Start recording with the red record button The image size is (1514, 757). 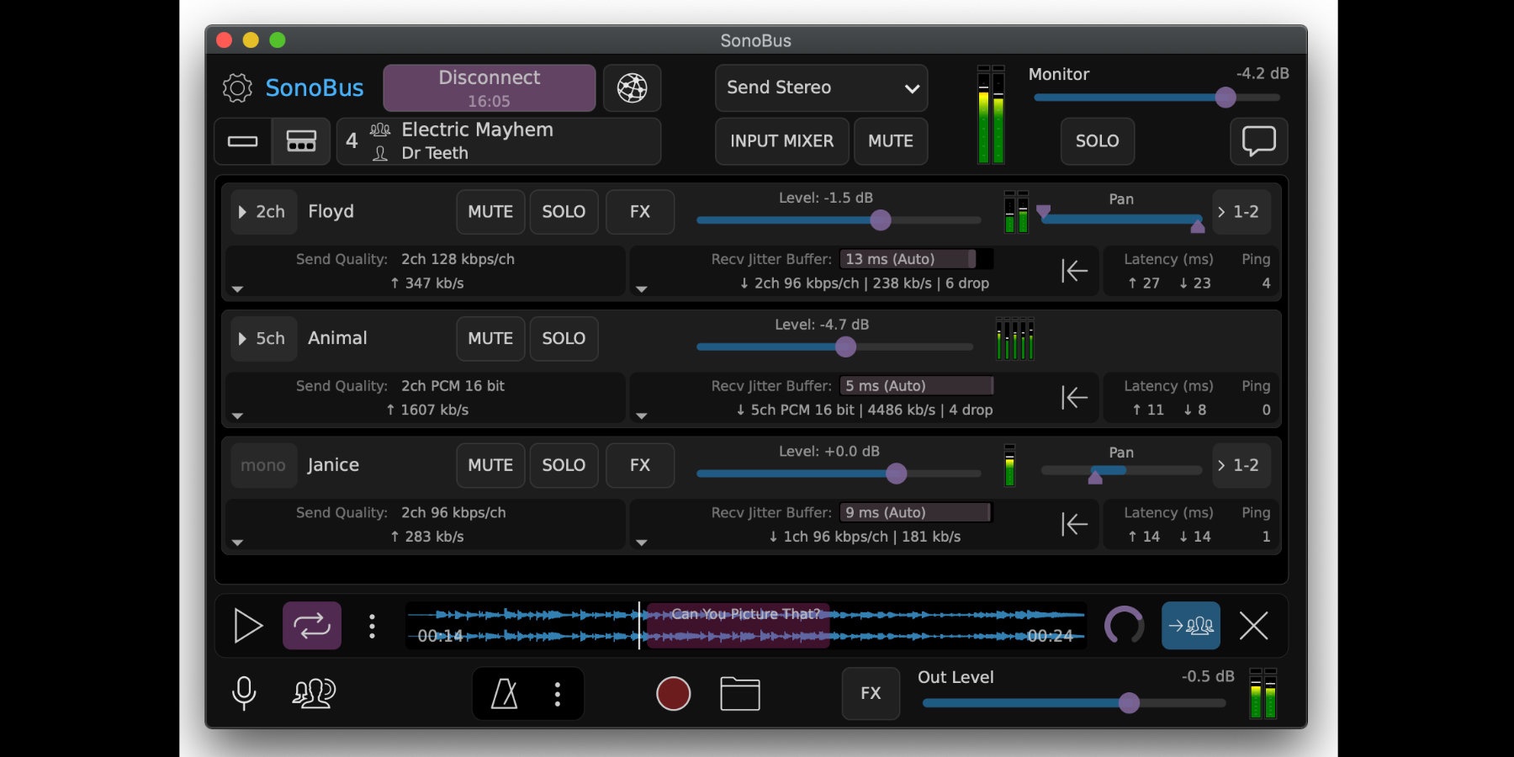point(673,694)
